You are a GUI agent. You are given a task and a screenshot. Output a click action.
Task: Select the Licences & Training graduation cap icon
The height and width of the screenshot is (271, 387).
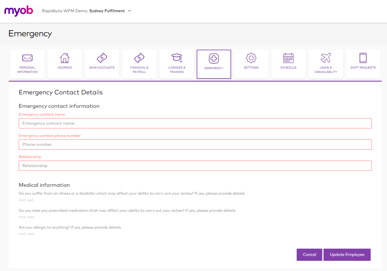click(176, 58)
